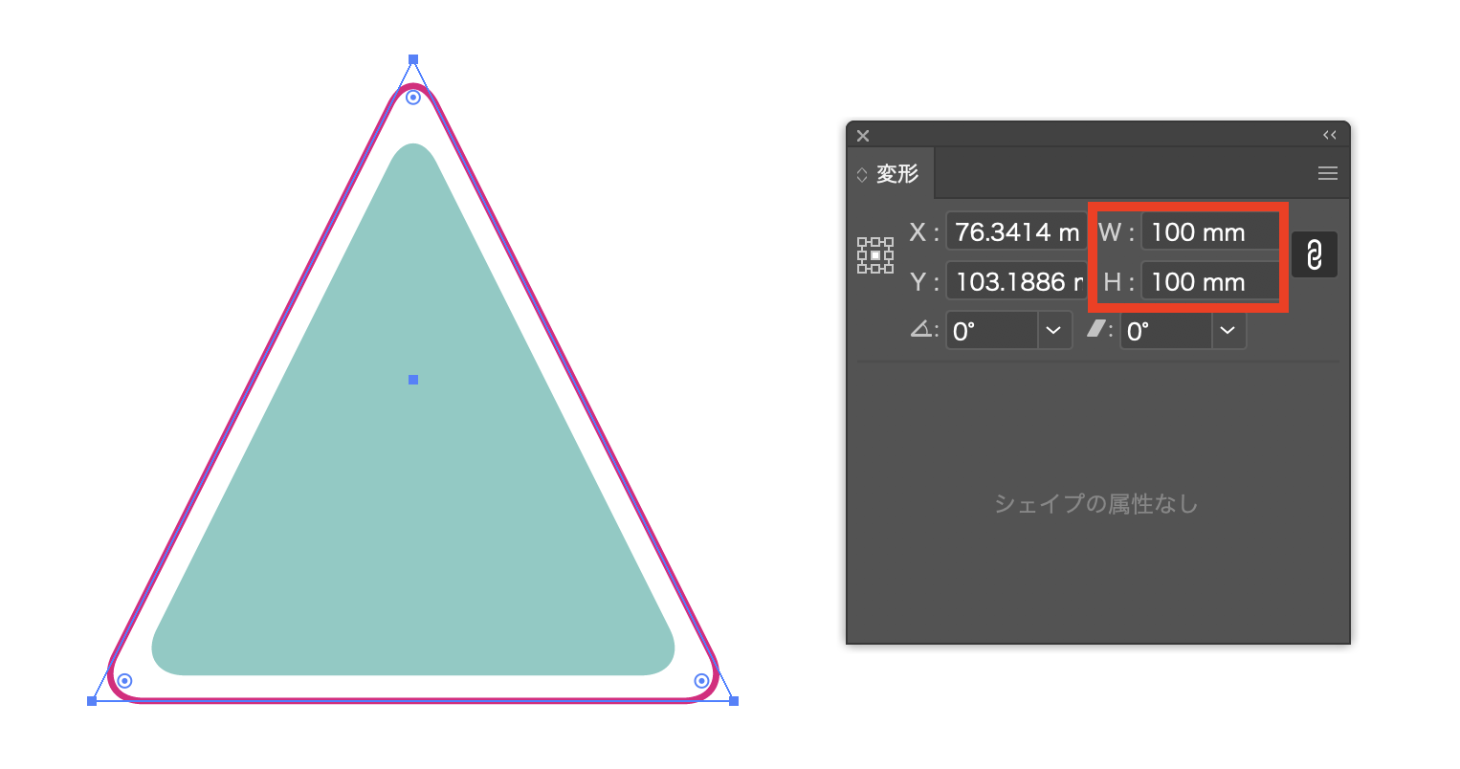Screen dimensions: 1460x769
Task: Open the shear angle dropdown
Action: click(x=1228, y=331)
